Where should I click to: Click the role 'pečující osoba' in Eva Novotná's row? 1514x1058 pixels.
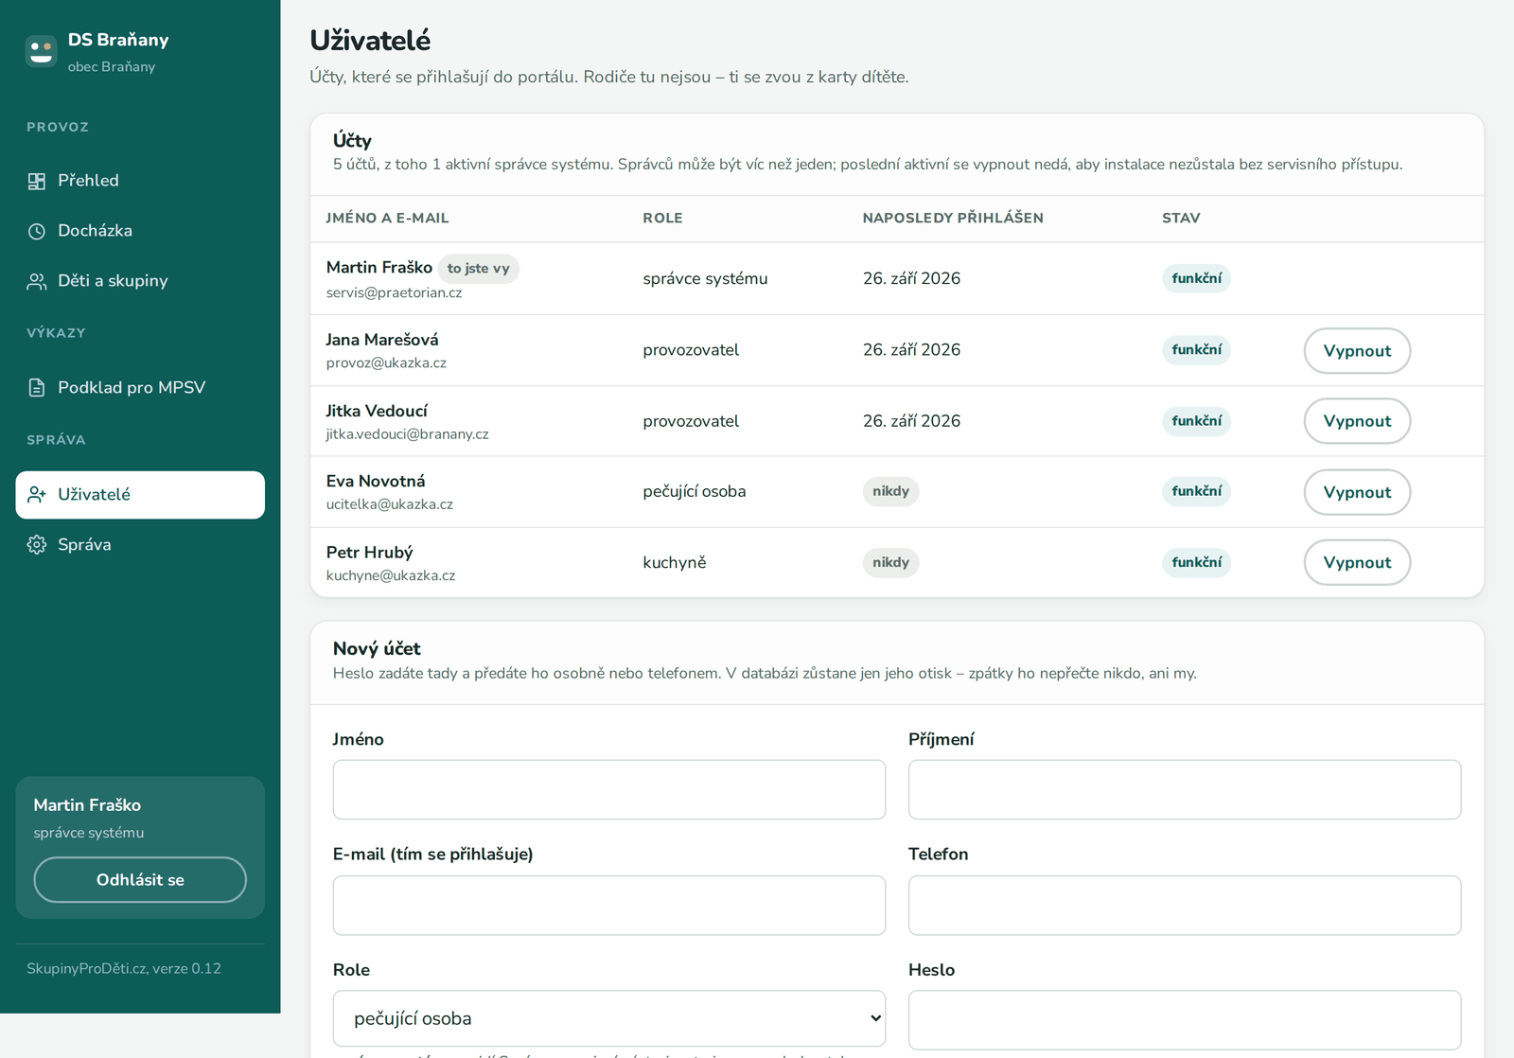pos(695,491)
